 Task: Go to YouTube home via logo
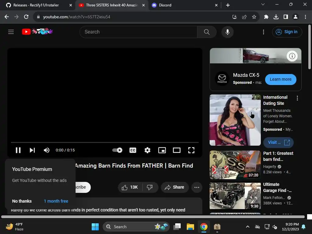(37, 31)
